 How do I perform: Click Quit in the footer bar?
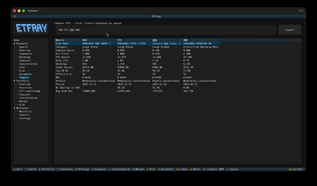18,169
